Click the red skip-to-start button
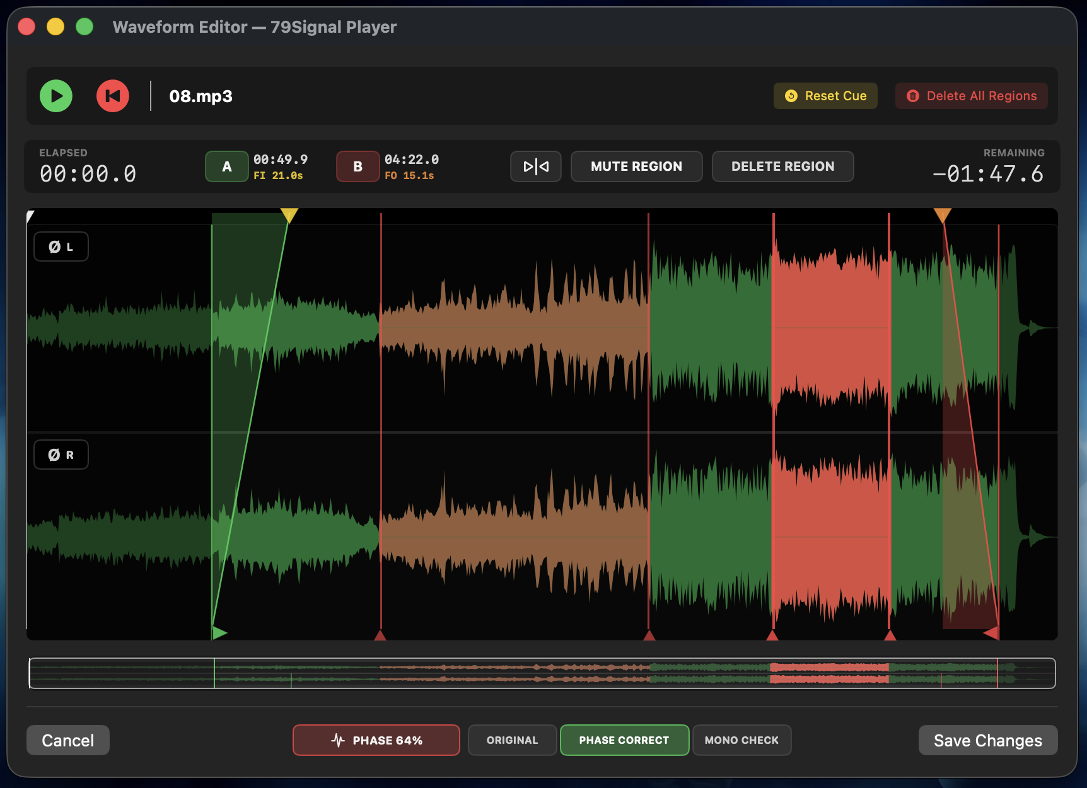 113,96
